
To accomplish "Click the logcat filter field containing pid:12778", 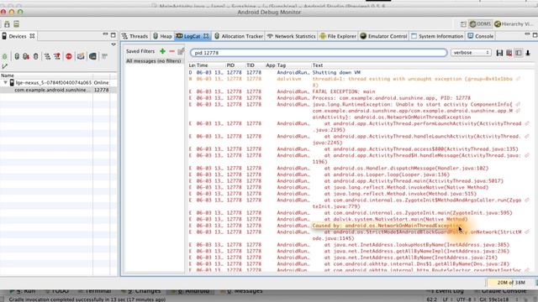I will tap(319, 53).
